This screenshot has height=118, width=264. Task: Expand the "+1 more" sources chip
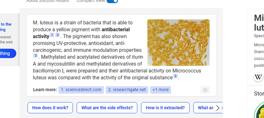[x=161, y=90]
